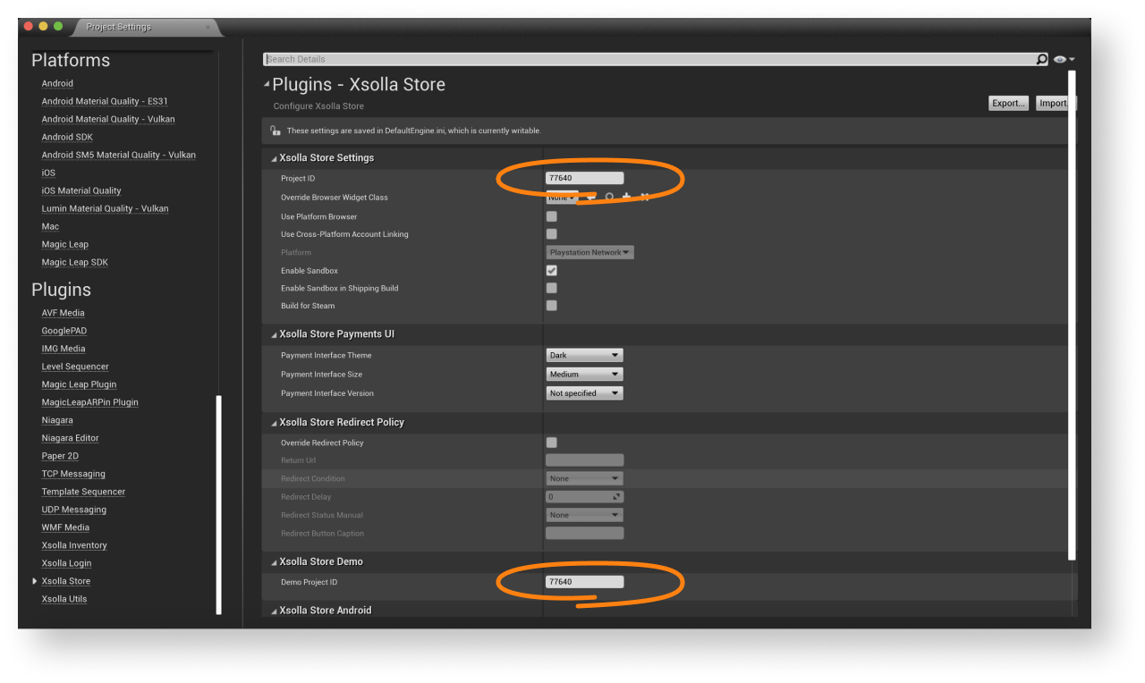Click the use-selected arrow icon for Widget Class
The width and height of the screenshot is (1145, 683).
click(x=591, y=198)
